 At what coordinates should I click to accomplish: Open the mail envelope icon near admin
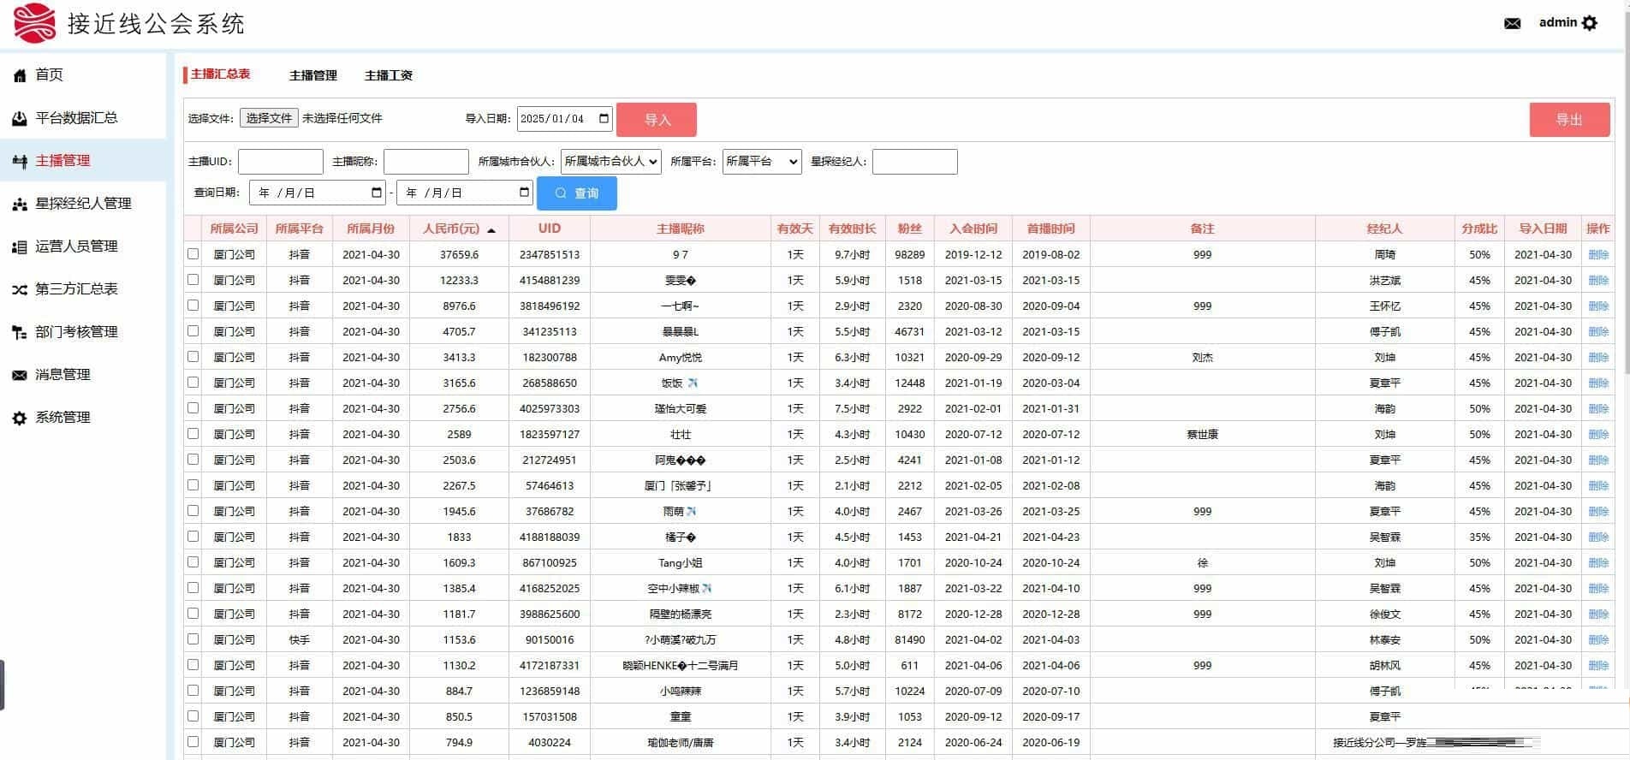click(1513, 23)
